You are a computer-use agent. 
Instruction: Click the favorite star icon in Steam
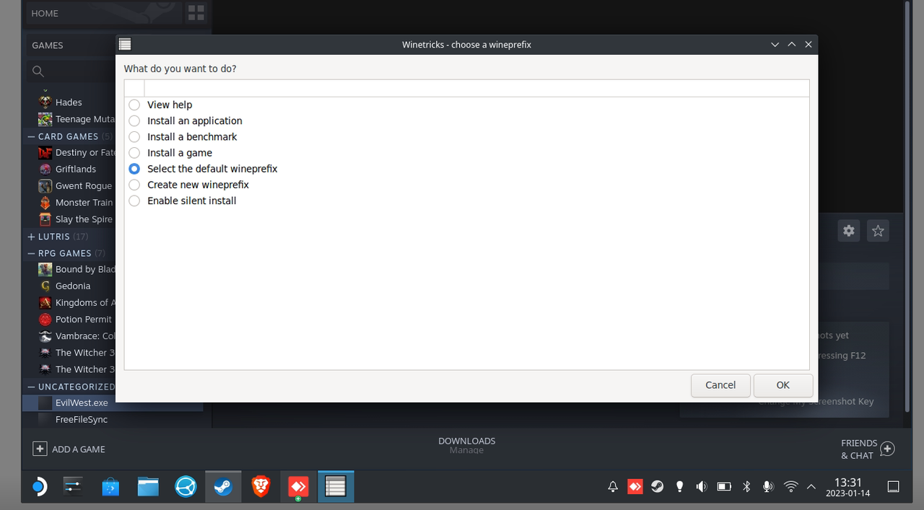[878, 231]
